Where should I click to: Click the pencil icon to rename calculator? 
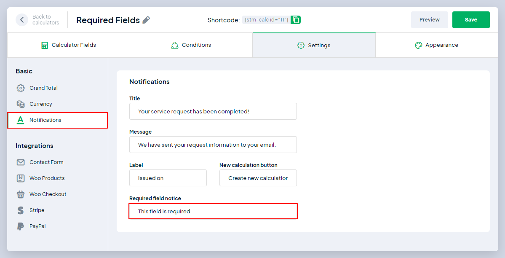pos(146,20)
